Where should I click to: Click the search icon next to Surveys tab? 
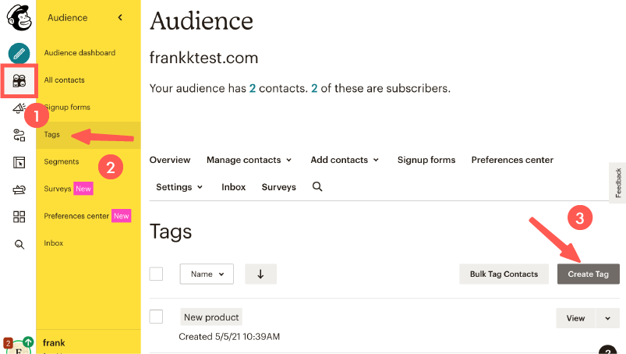coord(317,187)
